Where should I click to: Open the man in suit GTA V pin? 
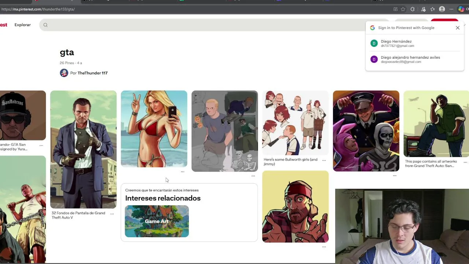[83, 150]
